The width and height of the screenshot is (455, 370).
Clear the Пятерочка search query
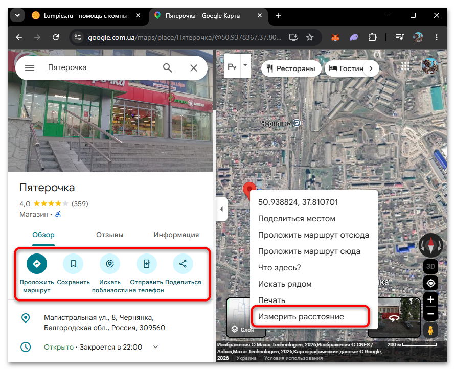click(194, 68)
